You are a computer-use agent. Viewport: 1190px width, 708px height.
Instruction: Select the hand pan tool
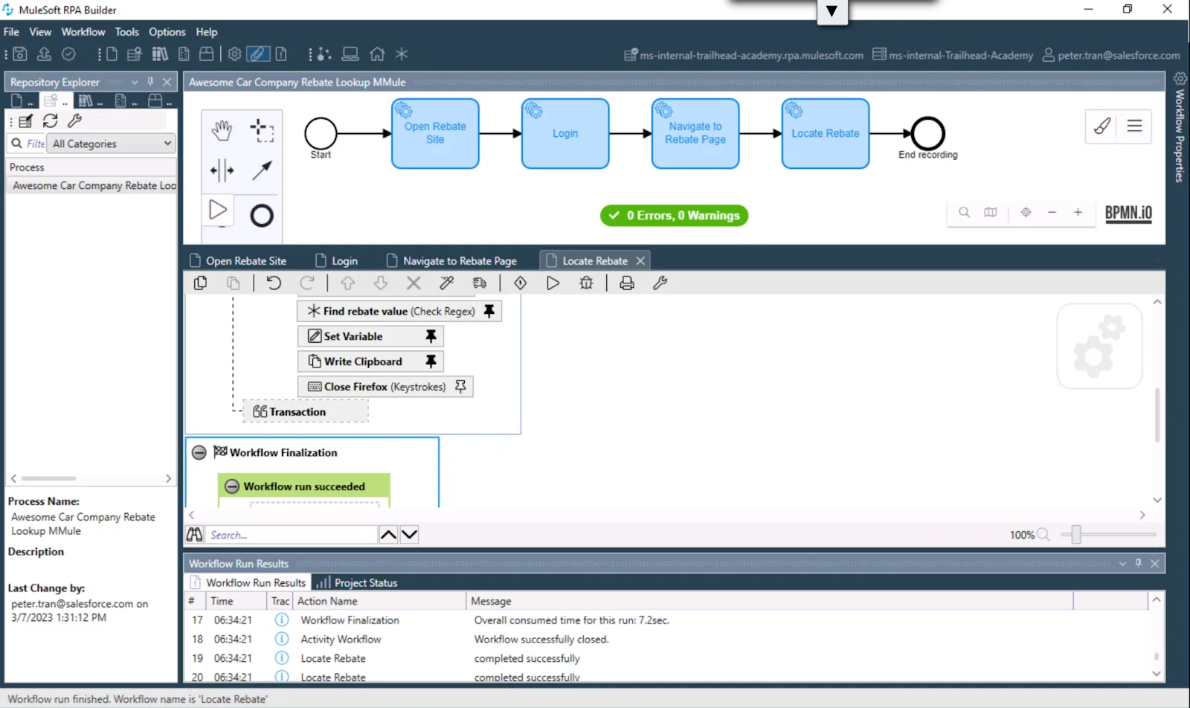[222, 130]
